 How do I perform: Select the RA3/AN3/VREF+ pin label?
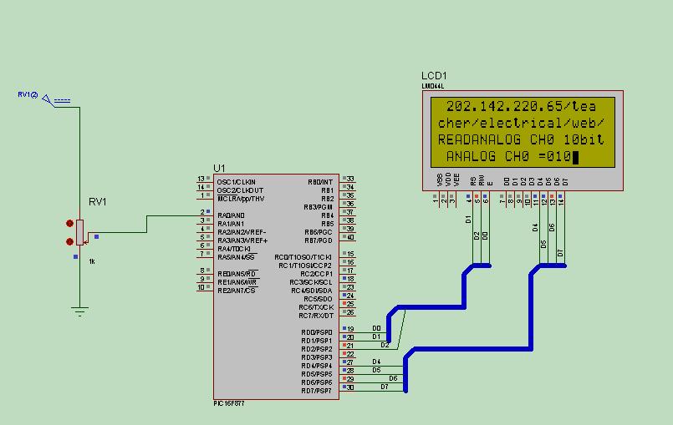point(242,240)
